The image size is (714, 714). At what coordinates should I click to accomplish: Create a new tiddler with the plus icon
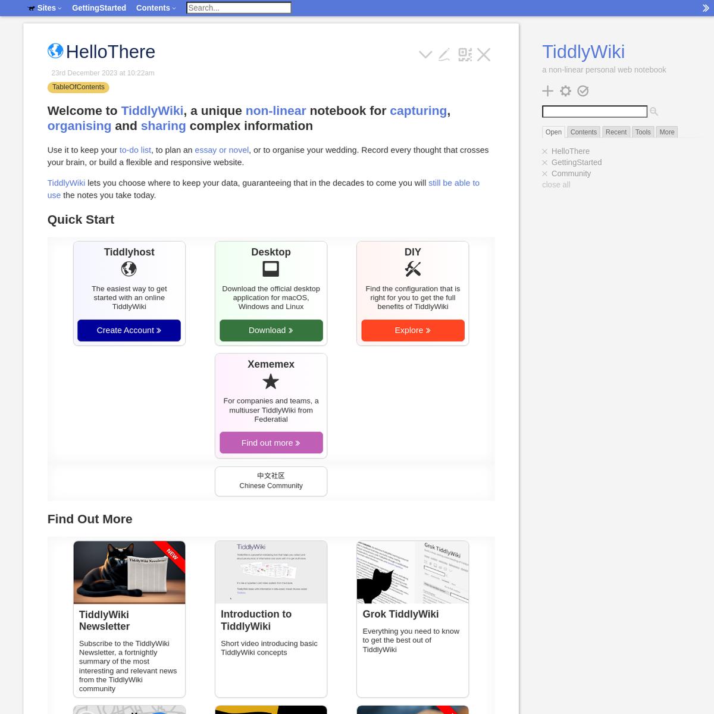coord(547,90)
